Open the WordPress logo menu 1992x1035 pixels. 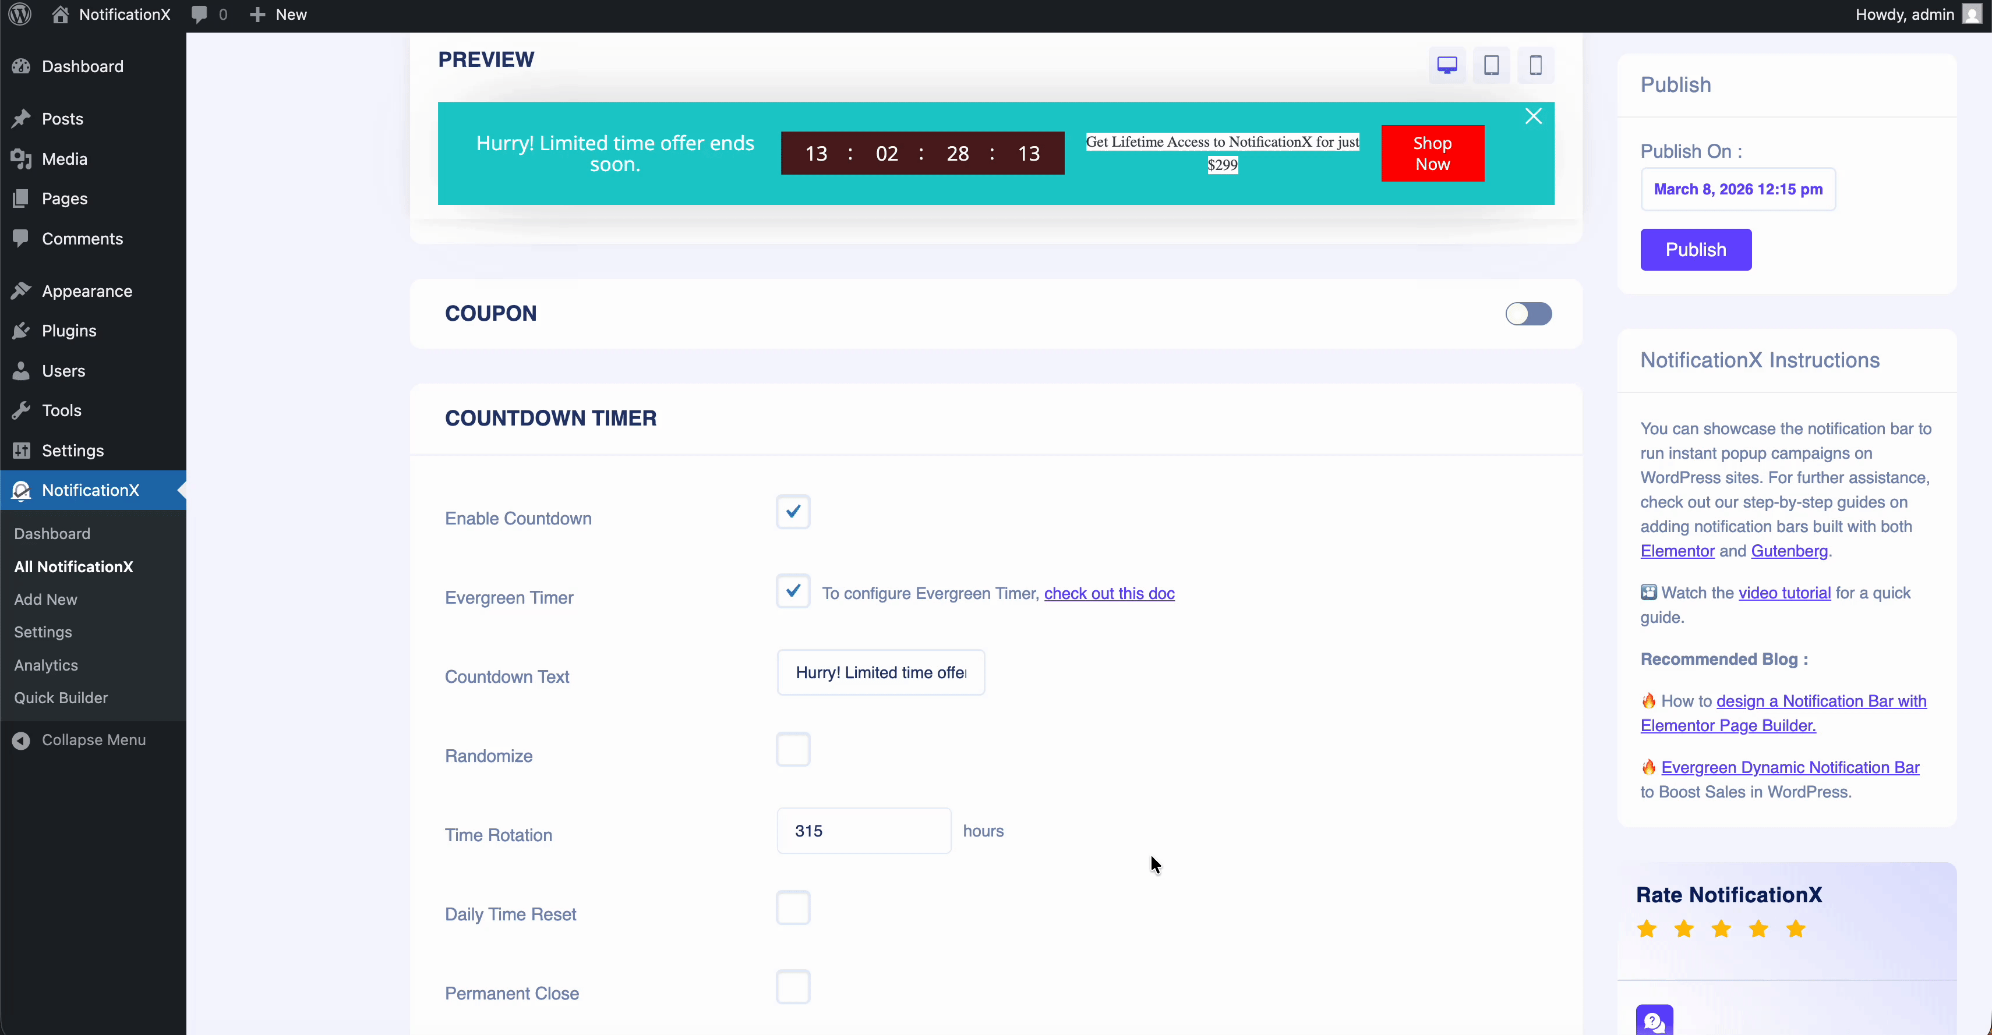19,14
